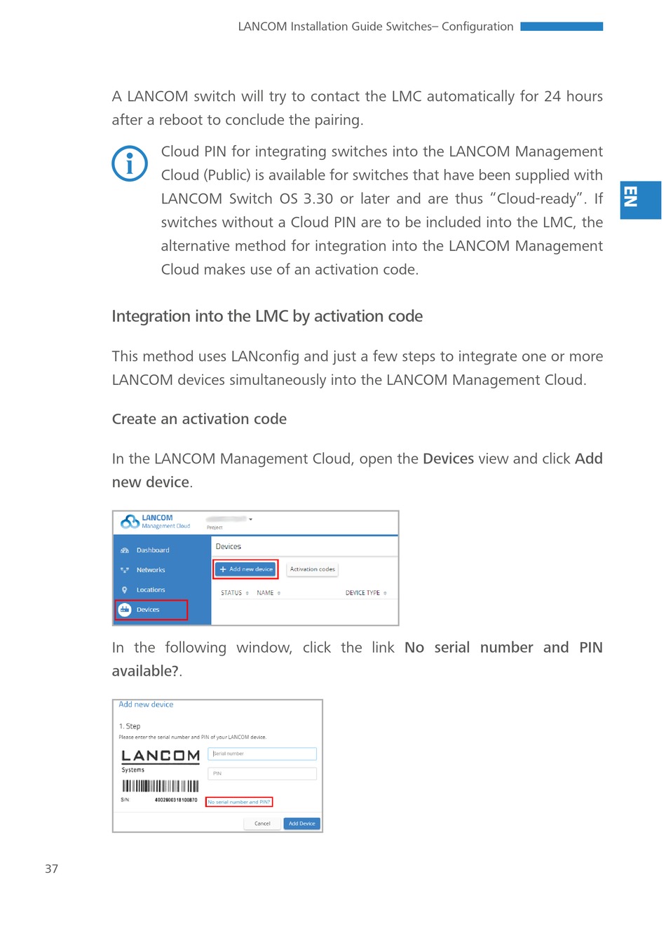Click the Devices router icon in sidebar
The image size is (666, 938).
click(x=125, y=609)
